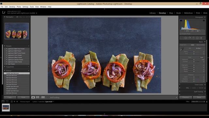The image size is (209, 118).
Task: Add a new preset with plus icon
Action: coord(28,46)
